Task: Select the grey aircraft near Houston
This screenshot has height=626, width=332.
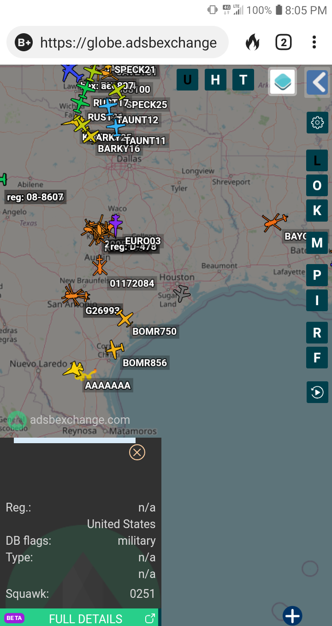Action: pyautogui.click(x=182, y=293)
